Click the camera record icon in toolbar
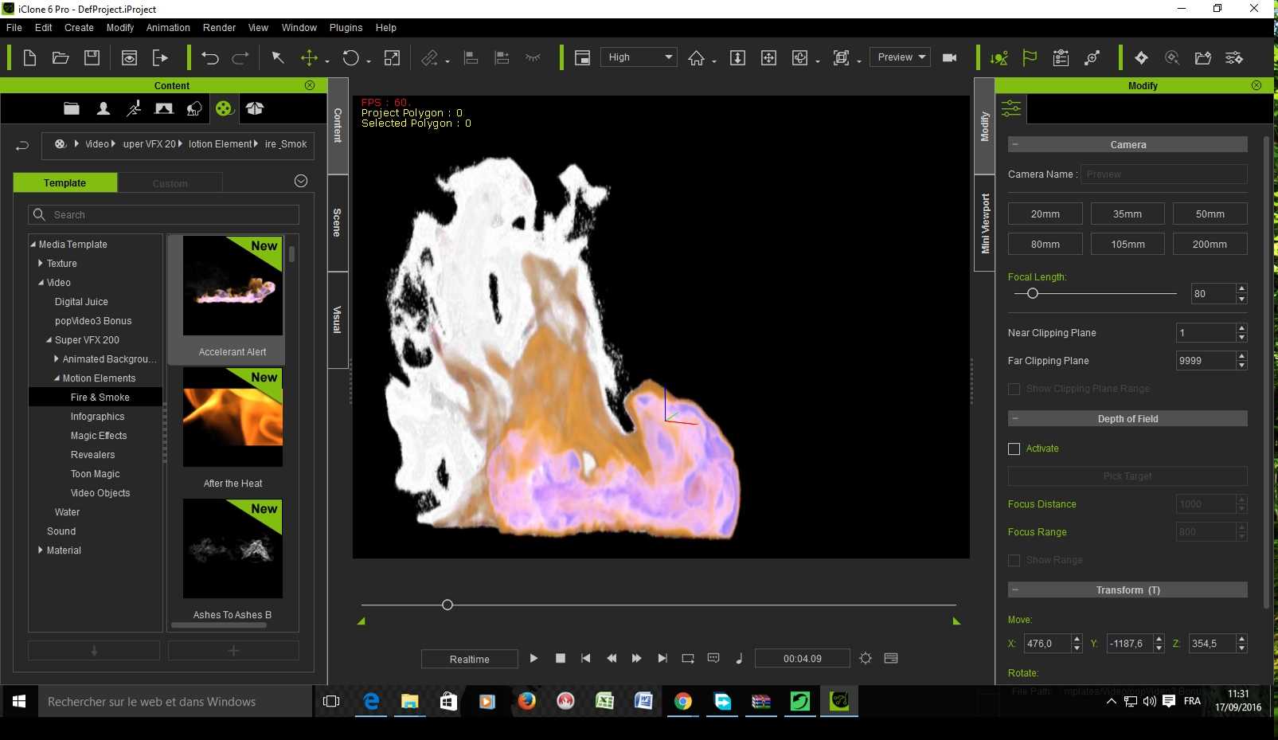The width and height of the screenshot is (1278, 740). point(949,57)
